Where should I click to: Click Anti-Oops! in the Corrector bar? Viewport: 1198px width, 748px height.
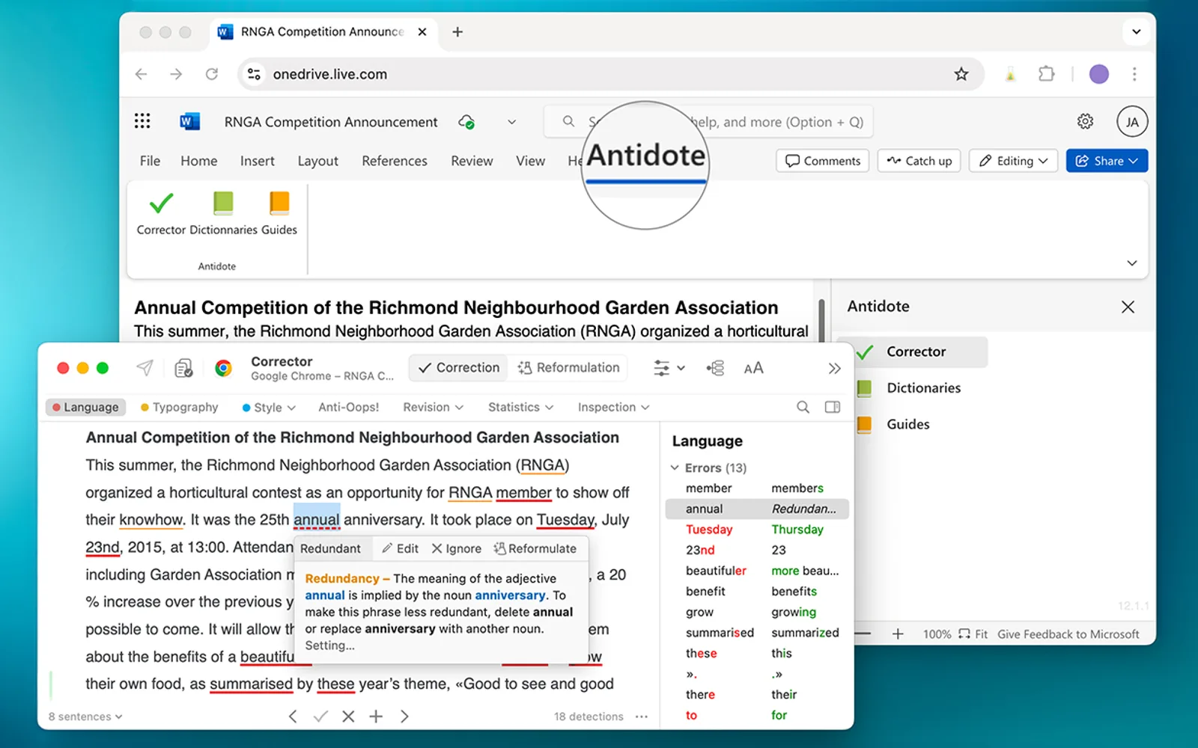(x=348, y=407)
